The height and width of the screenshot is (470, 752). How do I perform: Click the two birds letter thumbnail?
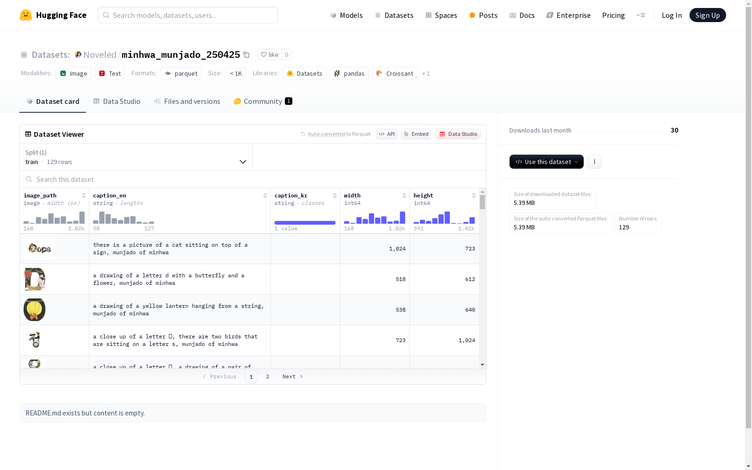[x=35, y=339]
